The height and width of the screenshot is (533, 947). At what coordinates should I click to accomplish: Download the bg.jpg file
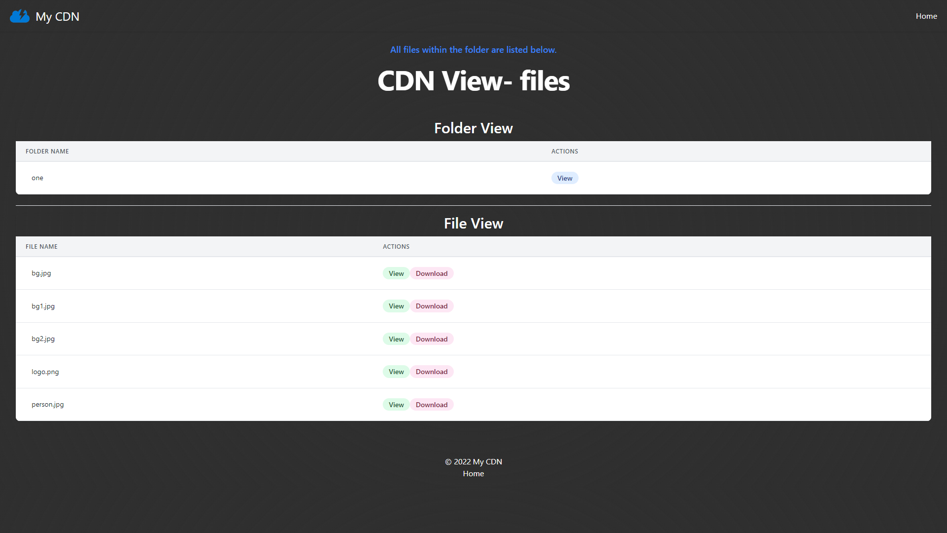431,273
